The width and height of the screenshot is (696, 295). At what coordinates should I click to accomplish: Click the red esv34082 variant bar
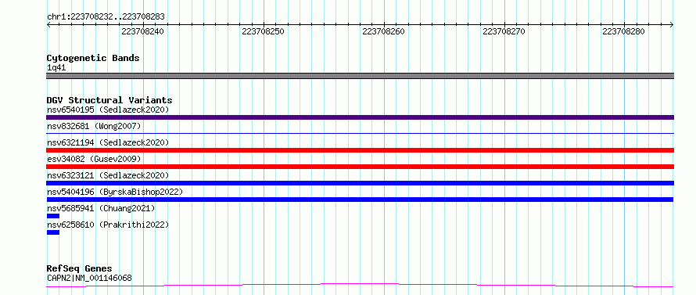pos(360,167)
